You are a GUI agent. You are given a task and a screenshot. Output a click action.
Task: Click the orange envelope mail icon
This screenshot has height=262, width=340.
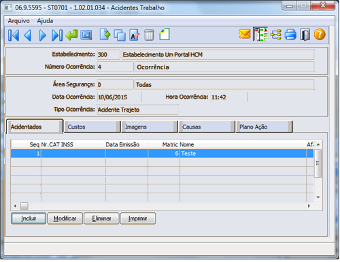(x=245, y=34)
